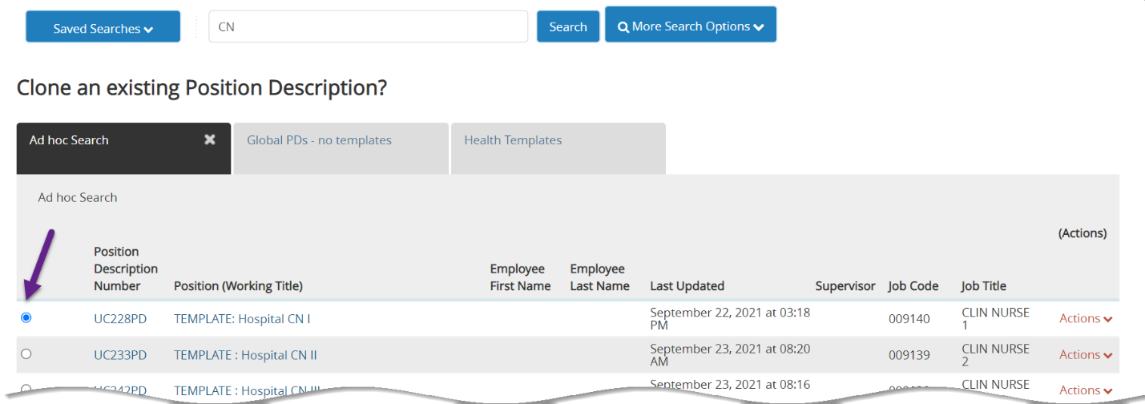1145x404 pixels.
Task: Open the Saved Searches dropdown
Action: (103, 28)
